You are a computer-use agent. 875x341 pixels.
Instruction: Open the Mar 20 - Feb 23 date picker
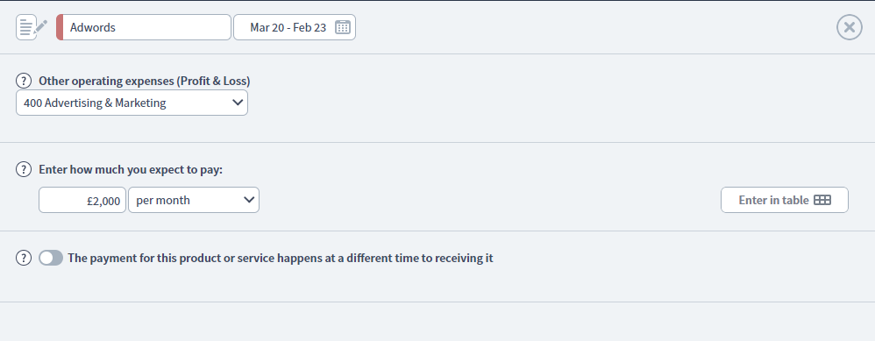click(x=295, y=27)
